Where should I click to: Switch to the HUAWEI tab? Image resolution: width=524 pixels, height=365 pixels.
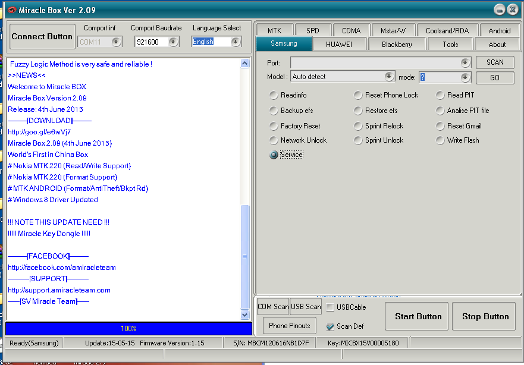pyautogui.click(x=339, y=45)
